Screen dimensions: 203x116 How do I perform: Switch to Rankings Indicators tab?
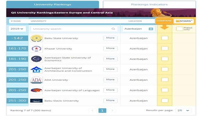click(x=149, y=4)
